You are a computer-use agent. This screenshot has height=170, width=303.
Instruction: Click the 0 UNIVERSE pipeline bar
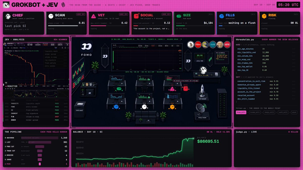pos(40,138)
